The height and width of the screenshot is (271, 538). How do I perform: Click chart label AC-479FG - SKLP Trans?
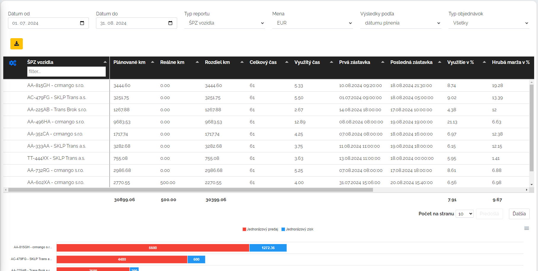pos(31,259)
